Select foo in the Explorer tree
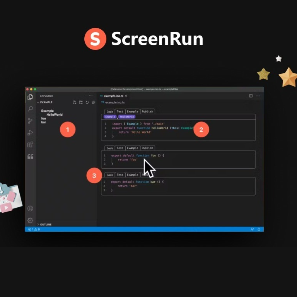 [x=44, y=118]
